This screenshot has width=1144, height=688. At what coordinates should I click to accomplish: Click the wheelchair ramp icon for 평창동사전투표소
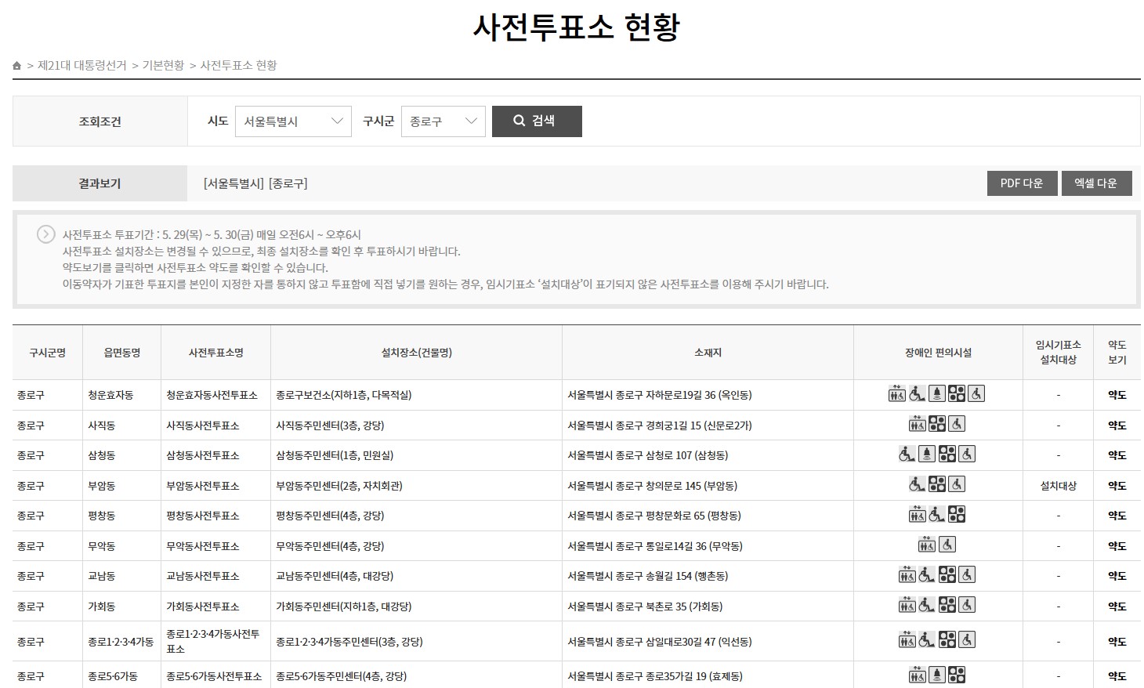coord(936,514)
